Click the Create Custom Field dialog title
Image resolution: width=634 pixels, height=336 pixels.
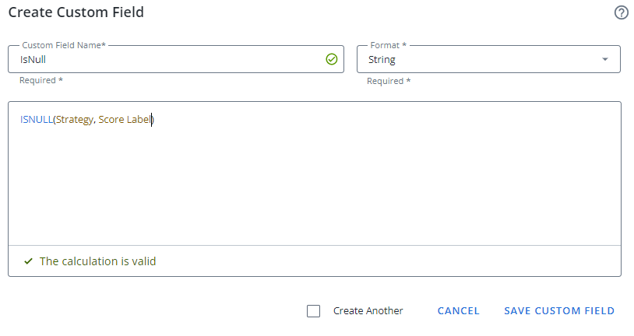76,12
